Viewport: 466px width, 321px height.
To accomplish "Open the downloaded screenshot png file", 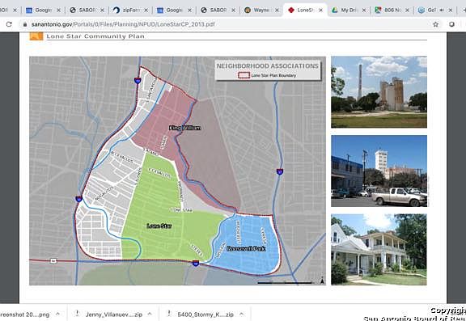I will [25, 315].
